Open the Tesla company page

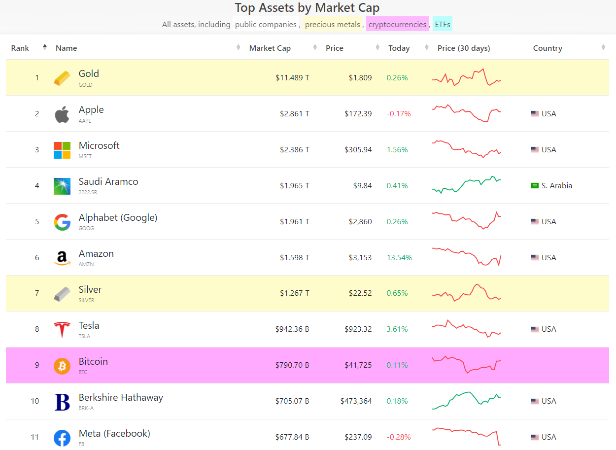click(x=89, y=326)
